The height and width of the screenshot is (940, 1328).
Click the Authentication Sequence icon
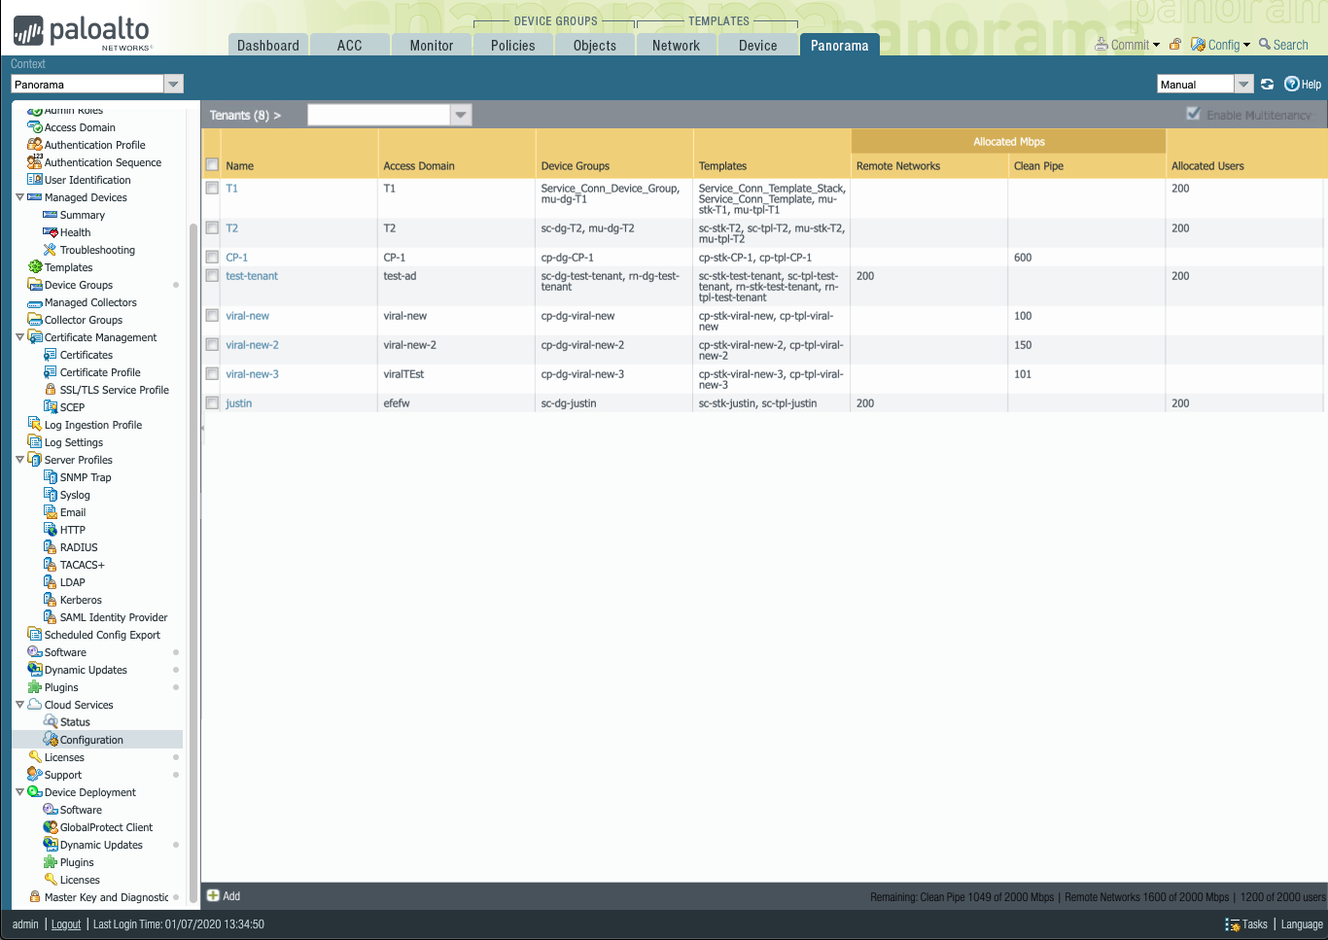pos(35,162)
